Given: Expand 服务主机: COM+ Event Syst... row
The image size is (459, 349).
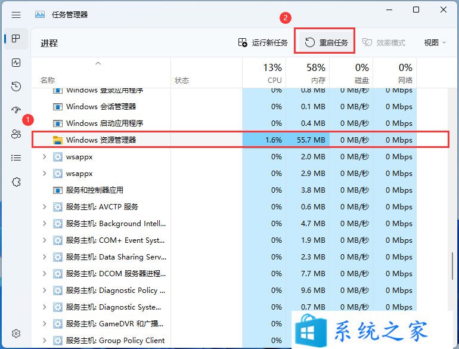Looking at the screenshot, I should click(x=44, y=240).
